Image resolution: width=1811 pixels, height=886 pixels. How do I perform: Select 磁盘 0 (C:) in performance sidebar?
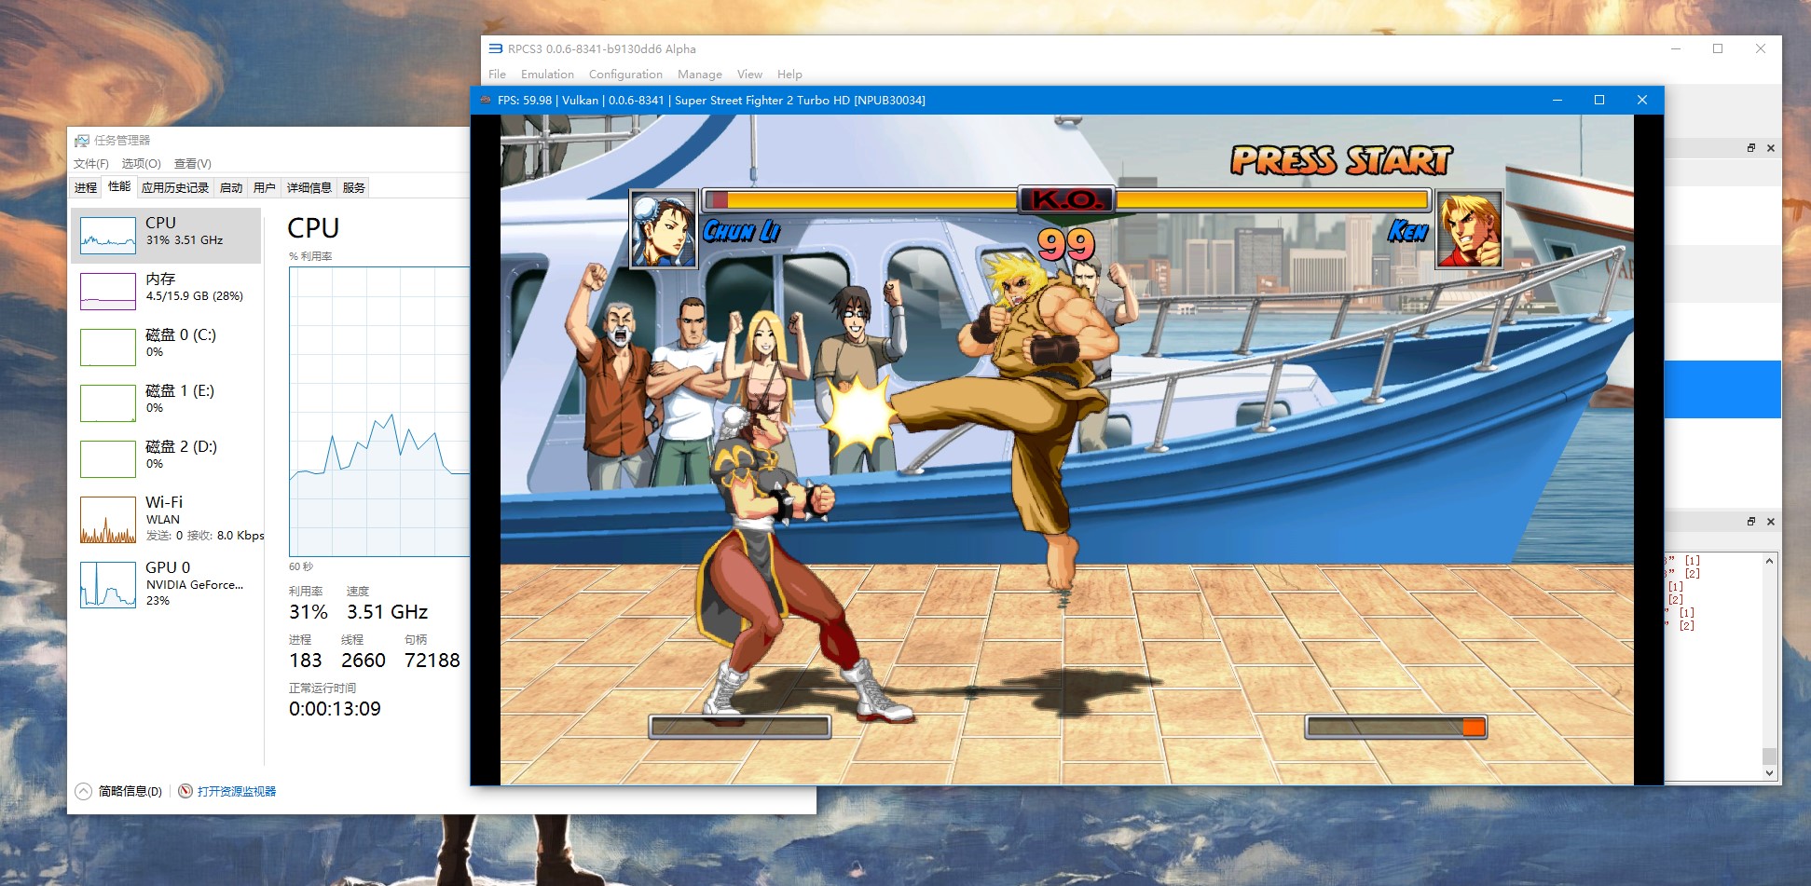coord(166,347)
